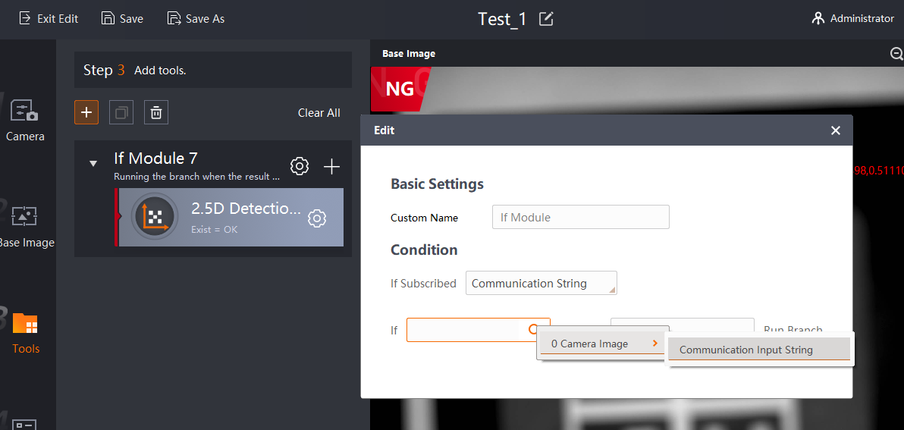This screenshot has width=904, height=430.
Task: Close the Edit dialog
Action: (836, 130)
